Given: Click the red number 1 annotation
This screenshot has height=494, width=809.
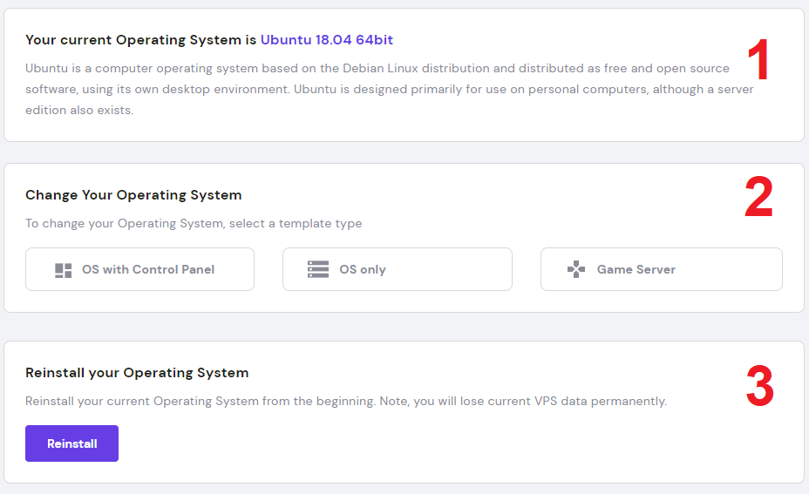Looking at the screenshot, I should pos(759,63).
